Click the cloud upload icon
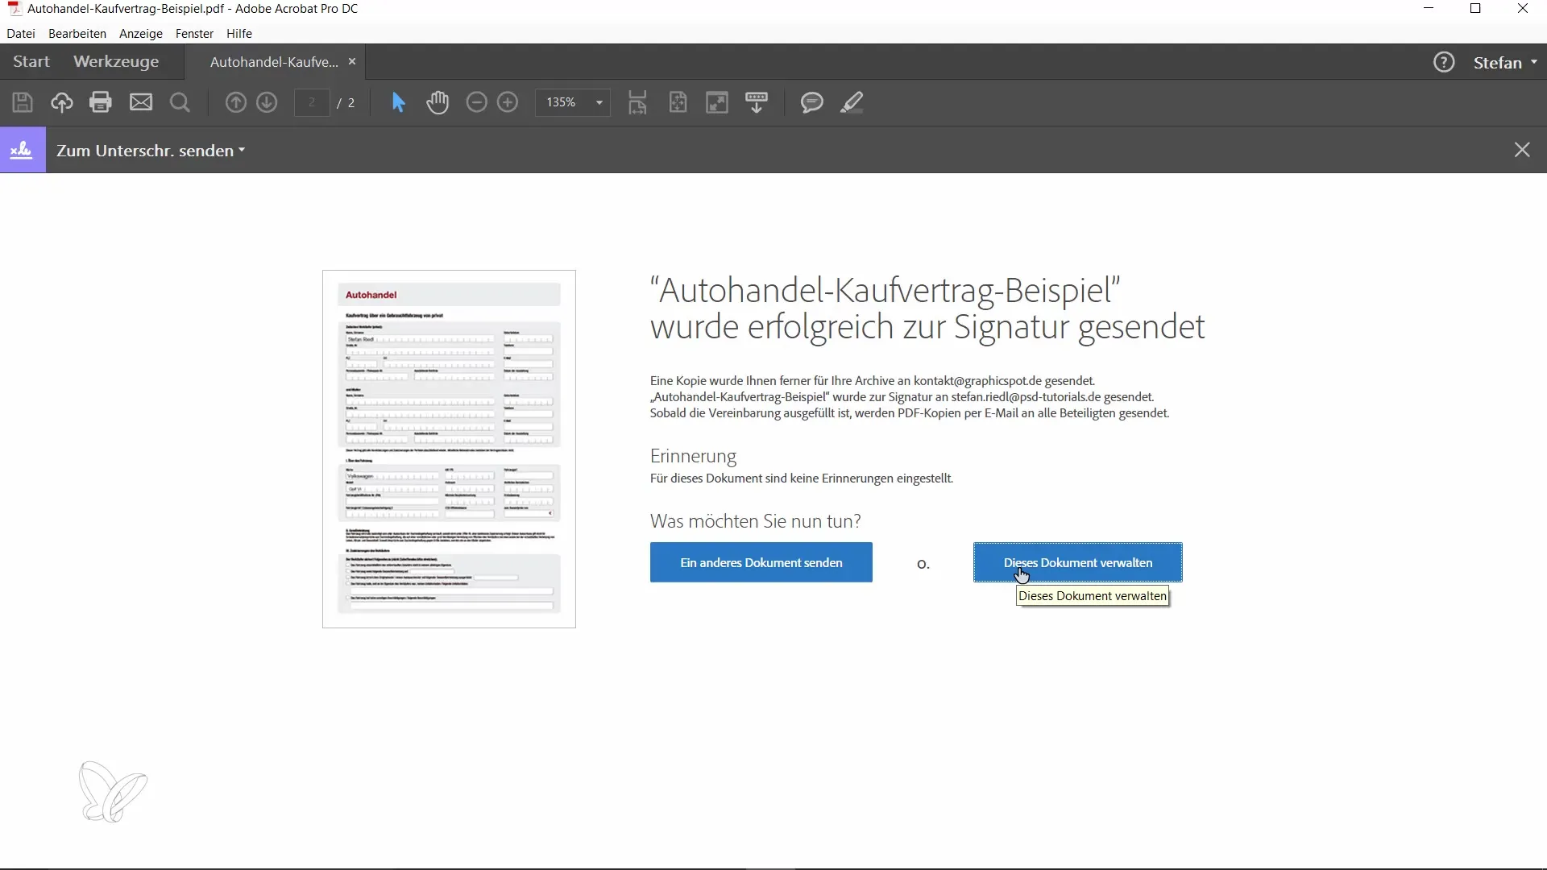The width and height of the screenshot is (1547, 870). tap(62, 102)
